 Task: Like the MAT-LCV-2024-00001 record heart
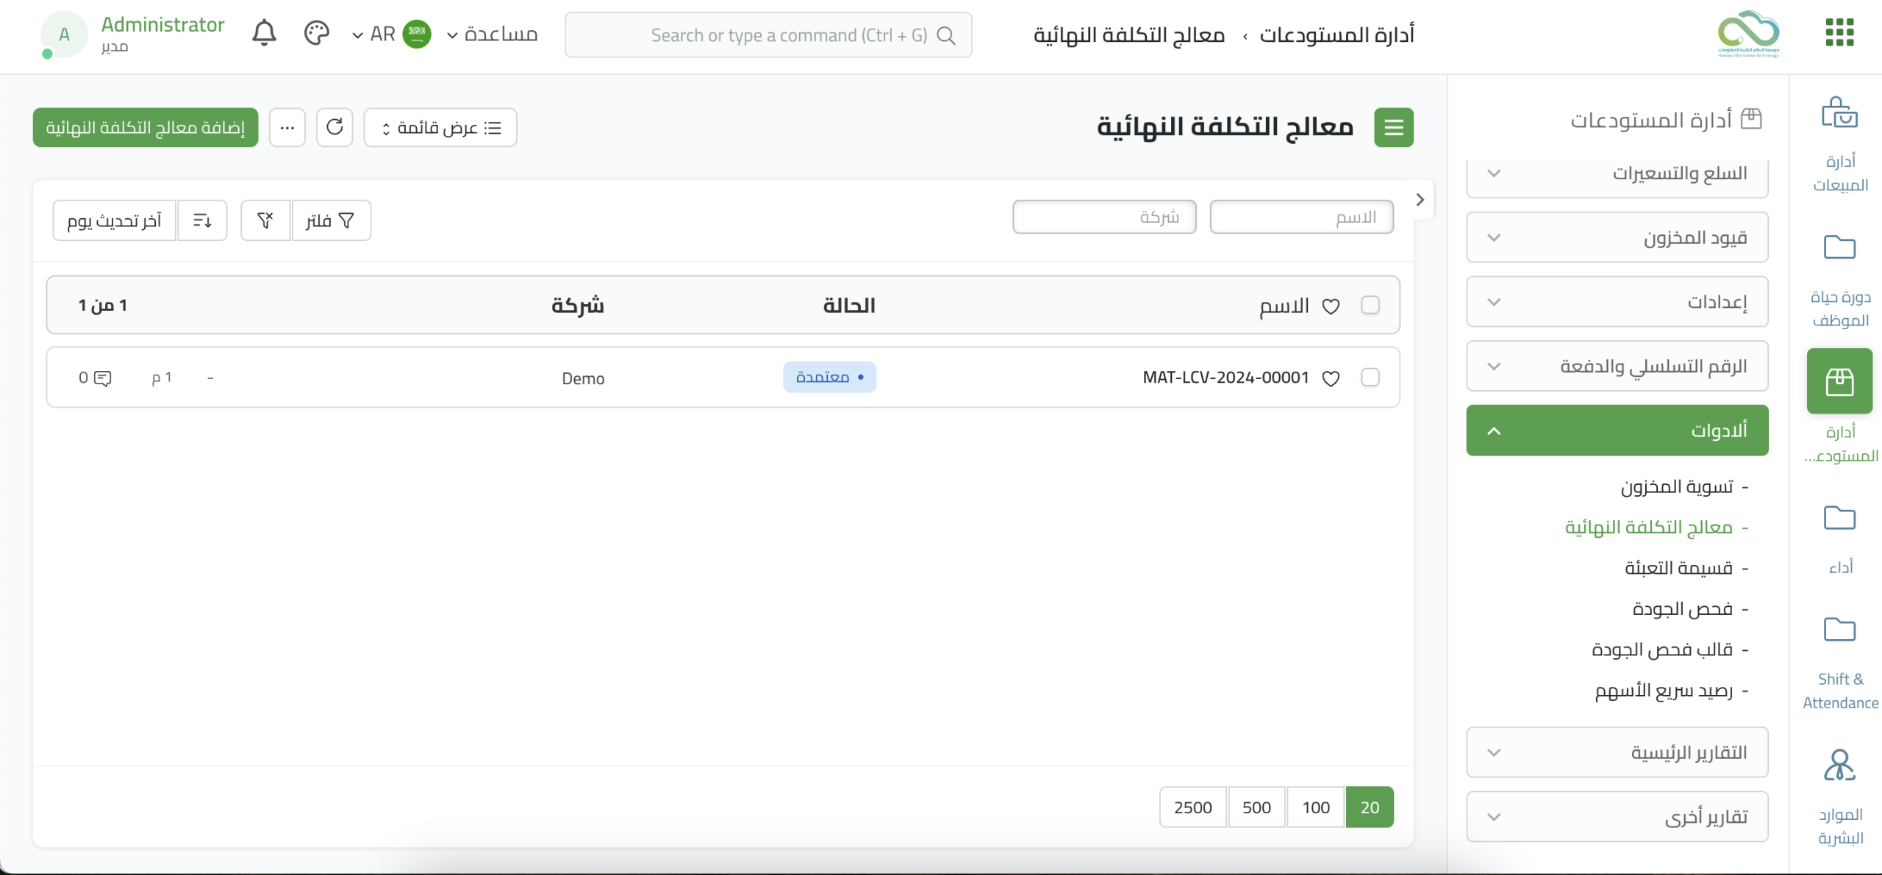(1331, 378)
